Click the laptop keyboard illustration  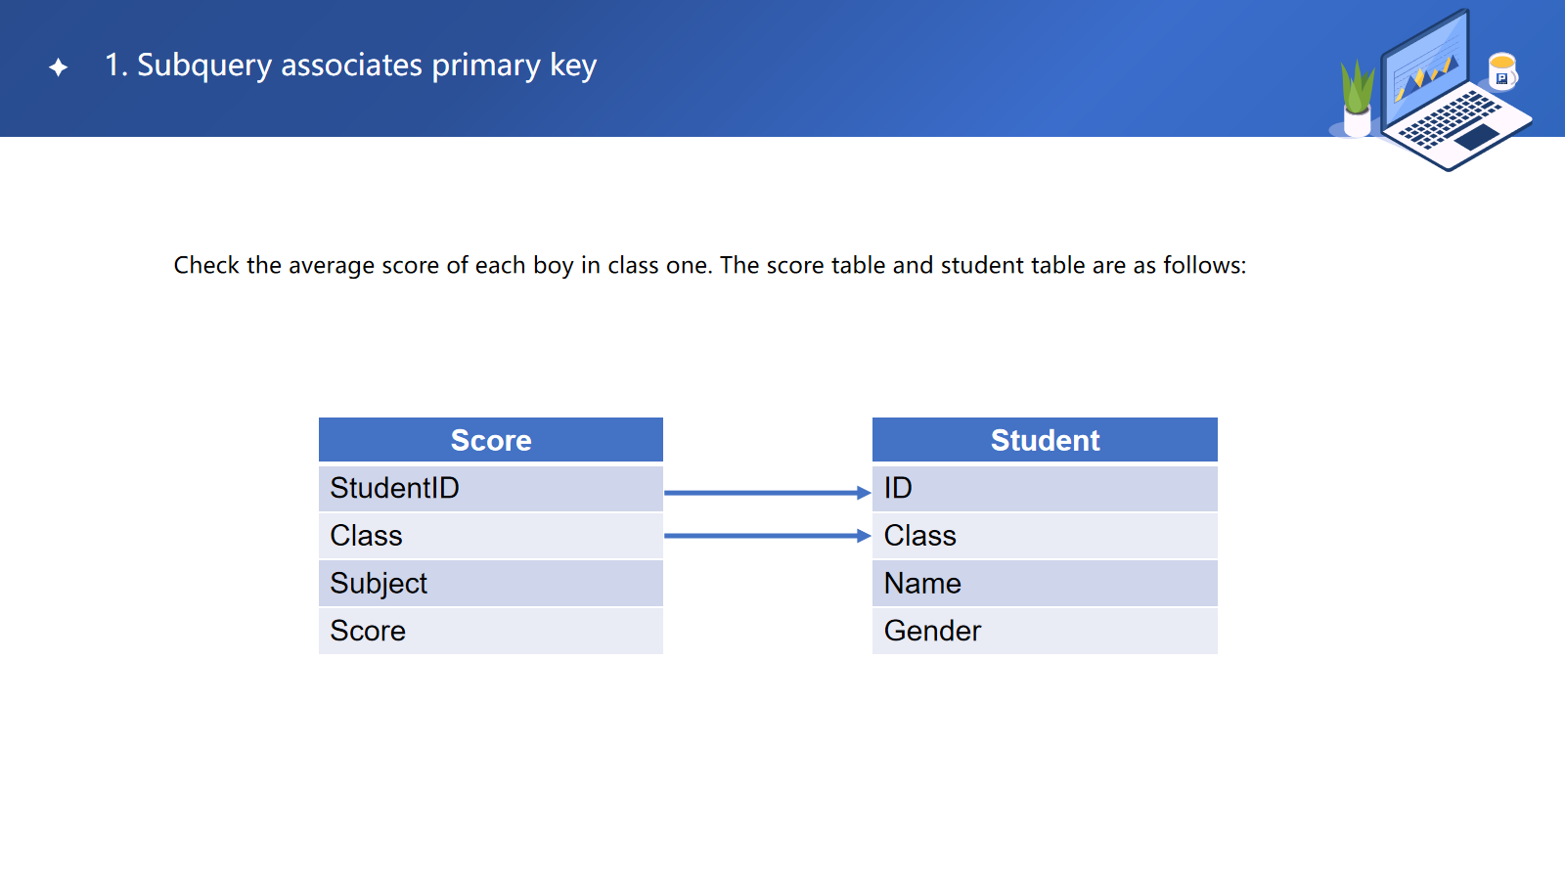click(x=1448, y=119)
